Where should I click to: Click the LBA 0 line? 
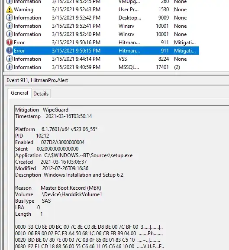(28, 207)
